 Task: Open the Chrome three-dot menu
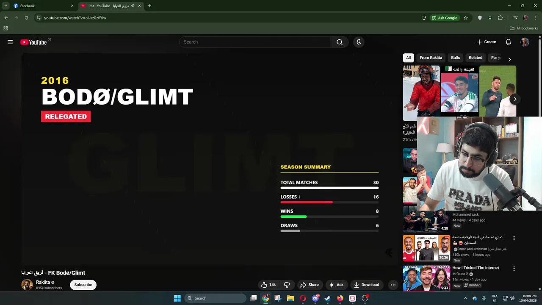click(536, 18)
